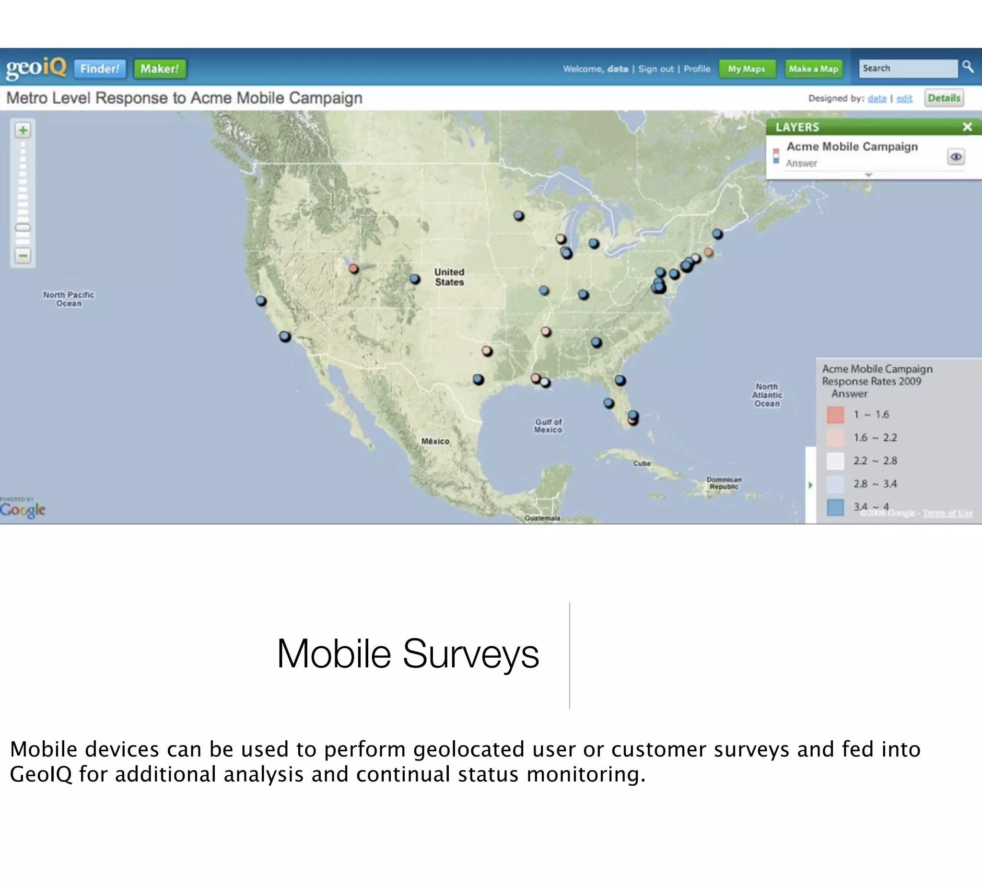The image size is (982, 886).
Task: Click the 2.2 ~ 2.8 legend swatch
Action: 835,461
